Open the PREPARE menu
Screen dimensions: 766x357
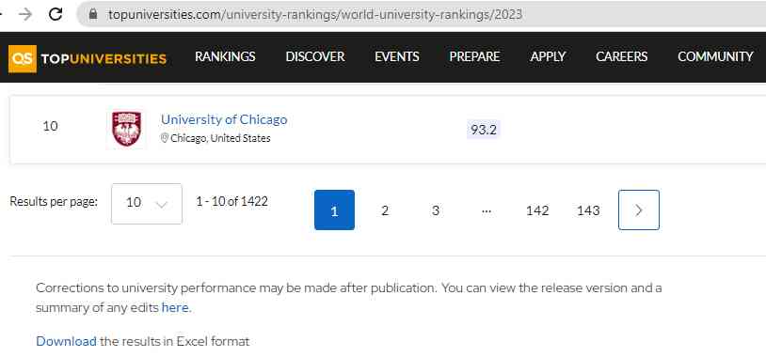(x=474, y=56)
